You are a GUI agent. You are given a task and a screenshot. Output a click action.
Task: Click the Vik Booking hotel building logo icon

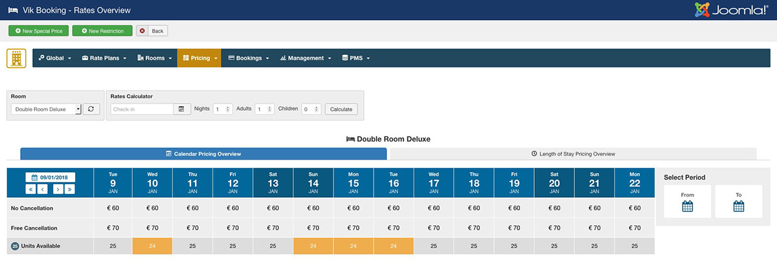[x=16, y=58]
